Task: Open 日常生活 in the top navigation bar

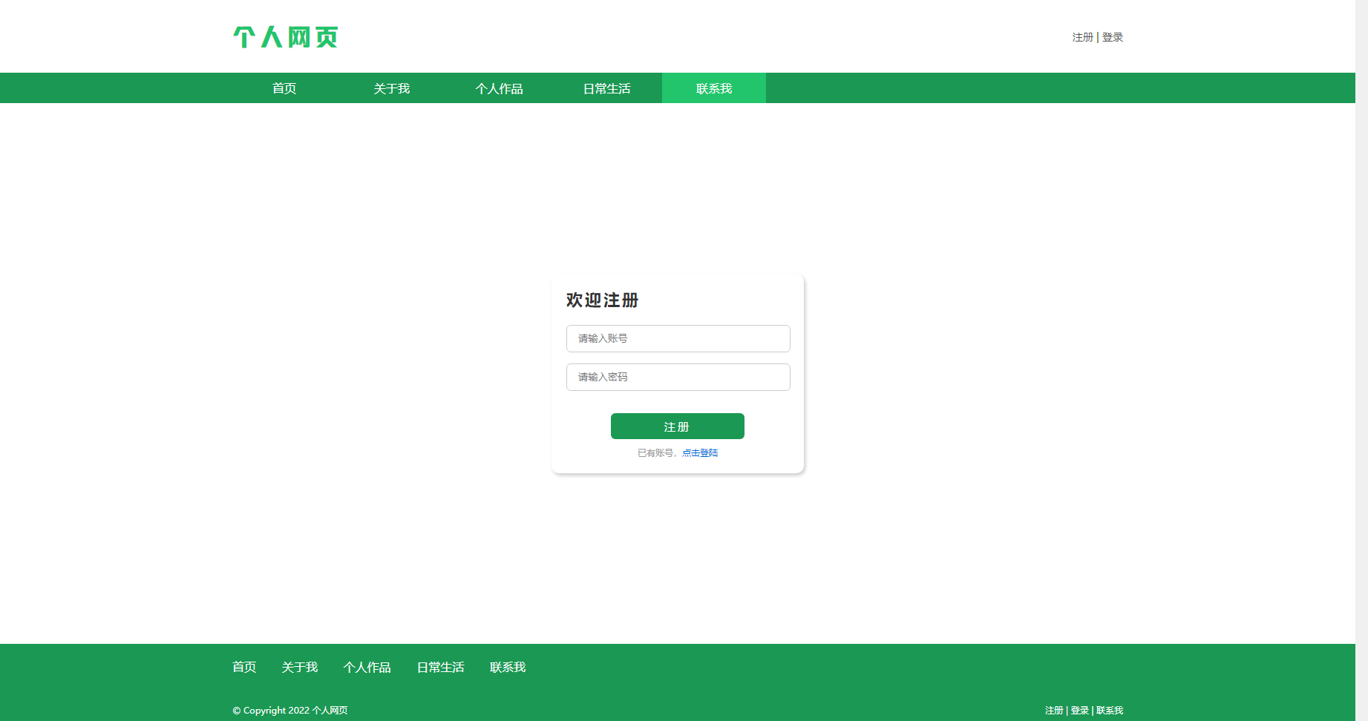Action: [x=607, y=88]
